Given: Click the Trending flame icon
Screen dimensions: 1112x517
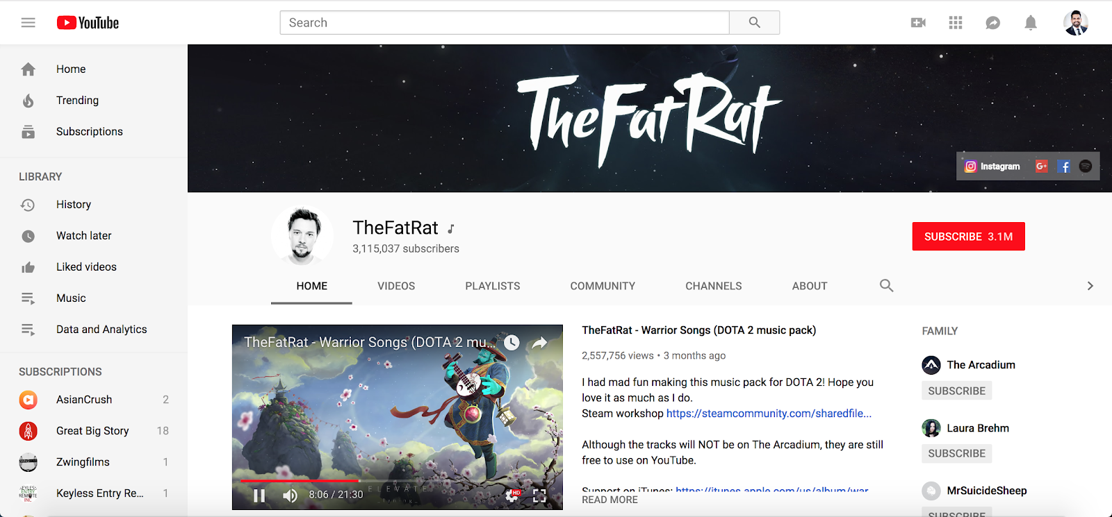Looking at the screenshot, I should coord(28,101).
